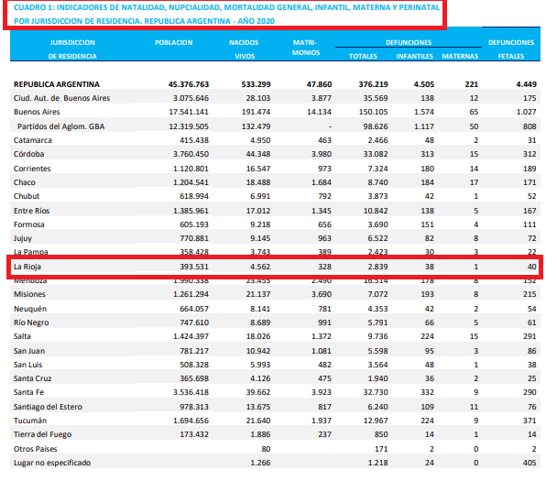Click population 17.541.141 in the Buenos Aires row

189,112
